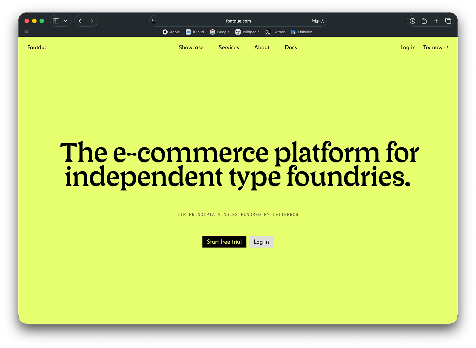
Task: Click the fontdue.com address field
Action: pyautogui.click(x=238, y=21)
